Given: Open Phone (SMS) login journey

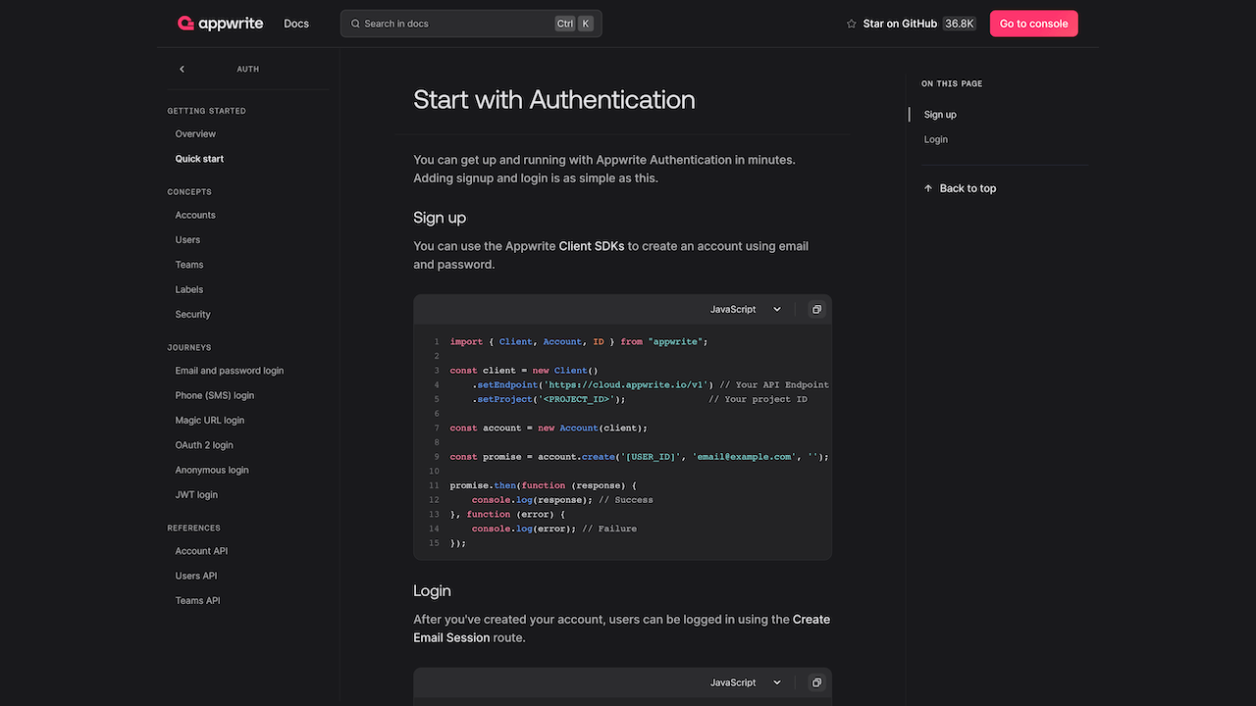Looking at the screenshot, I should [x=215, y=396].
